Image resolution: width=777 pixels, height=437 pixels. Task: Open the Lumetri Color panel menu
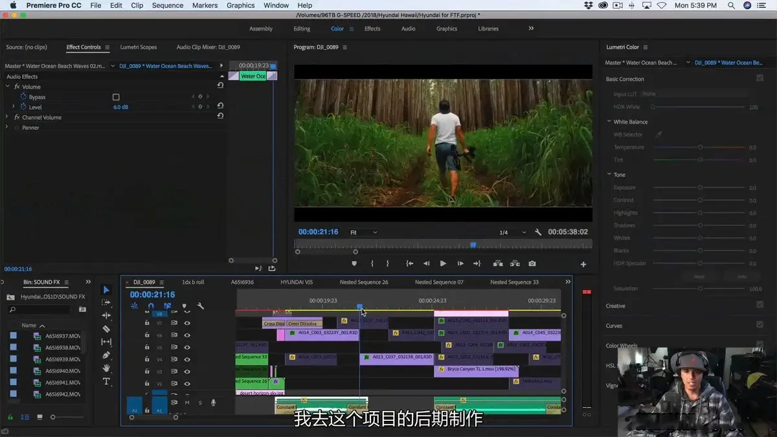646,47
